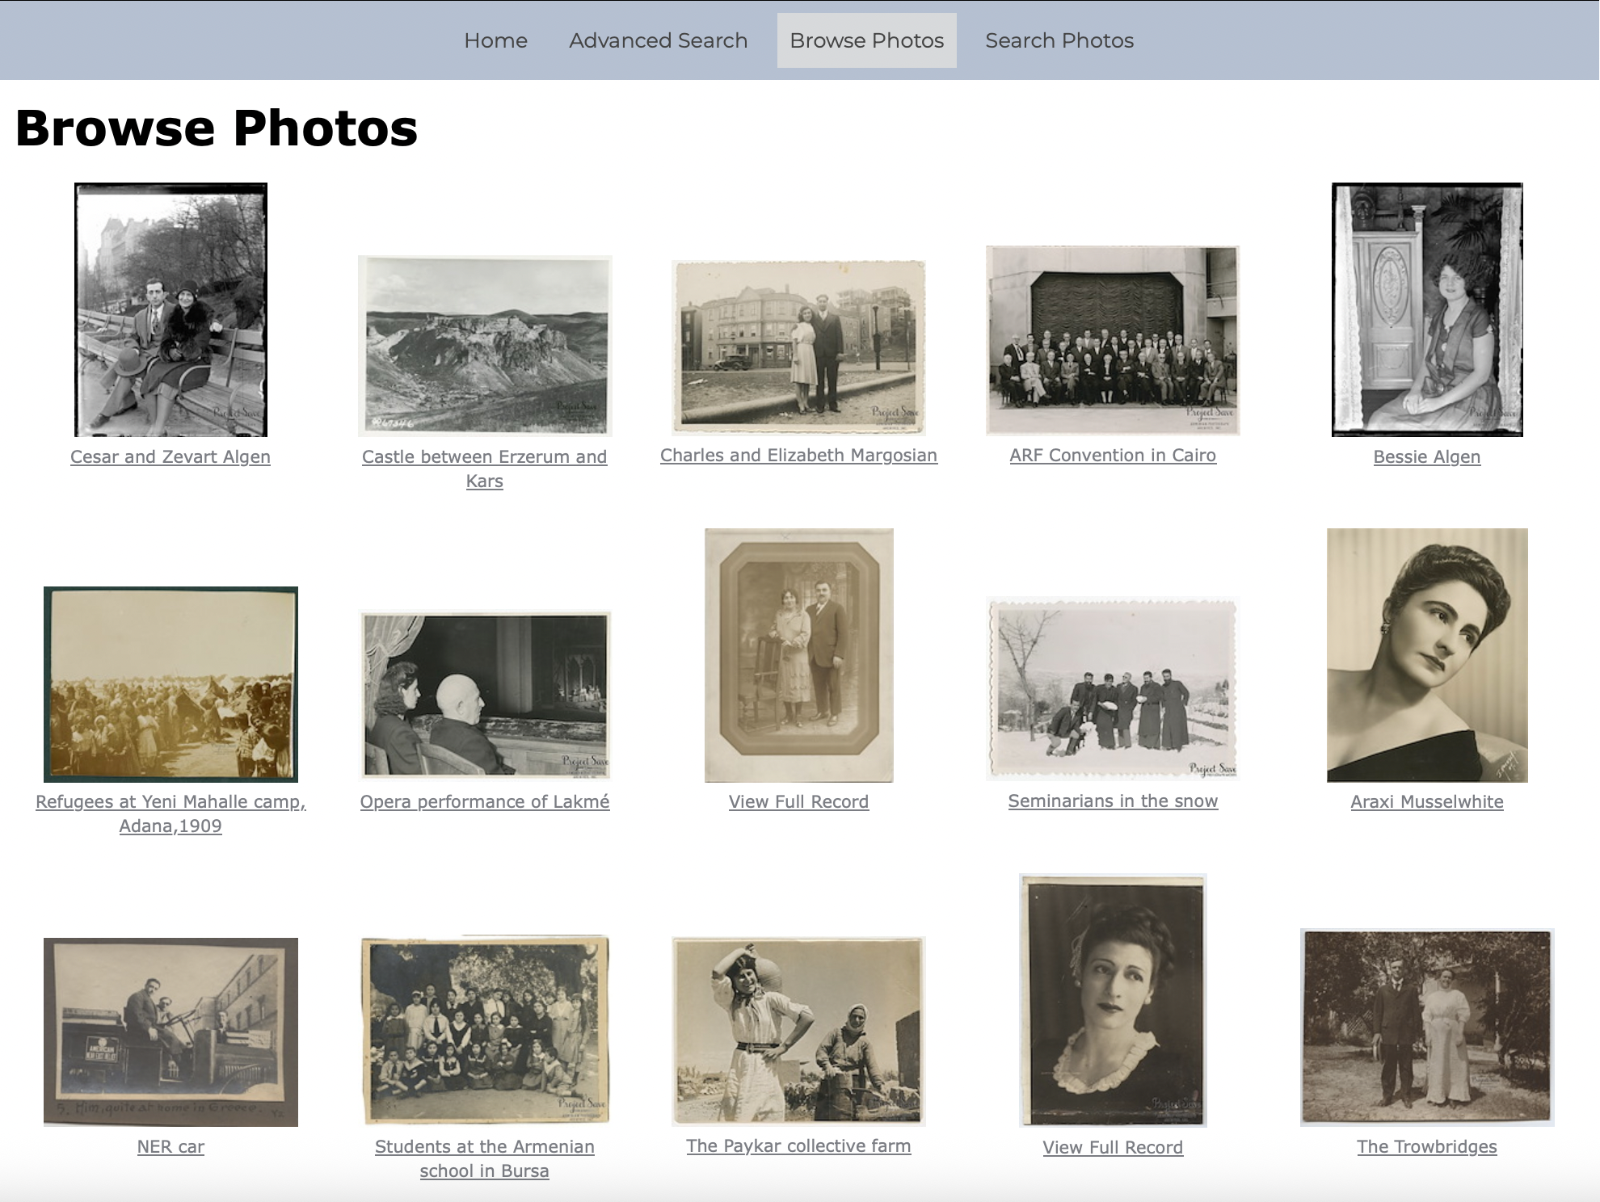The width and height of the screenshot is (1600, 1202).
Task: Go to Advanced Search page
Action: pyautogui.click(x=658, y=40)
